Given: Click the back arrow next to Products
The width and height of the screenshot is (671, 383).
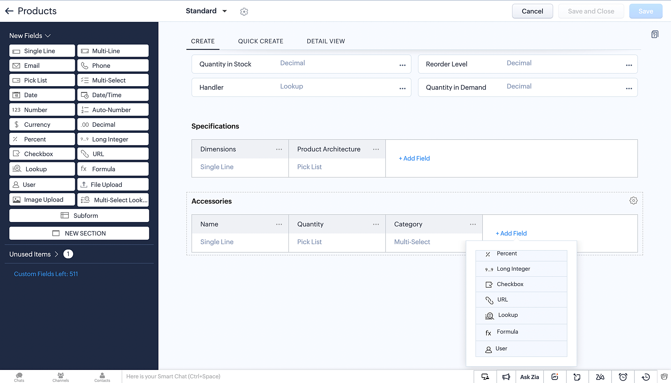Looking at the screenshot, I should 9,11.
